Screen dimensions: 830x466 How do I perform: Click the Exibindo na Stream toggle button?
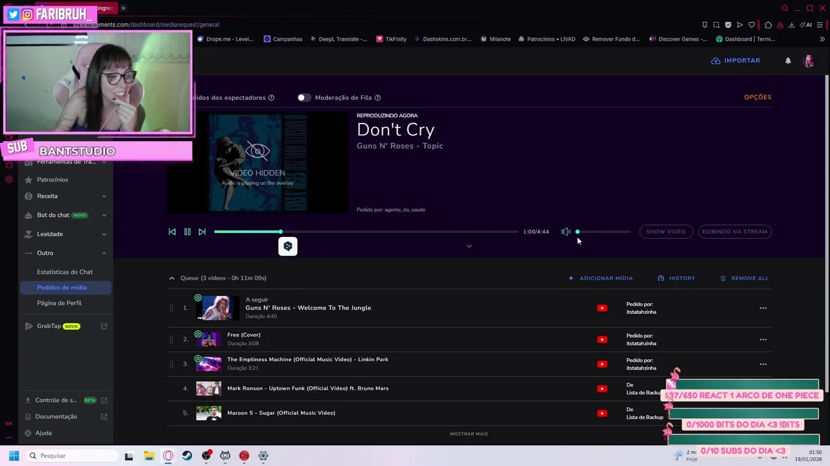[x=735, y=232]
